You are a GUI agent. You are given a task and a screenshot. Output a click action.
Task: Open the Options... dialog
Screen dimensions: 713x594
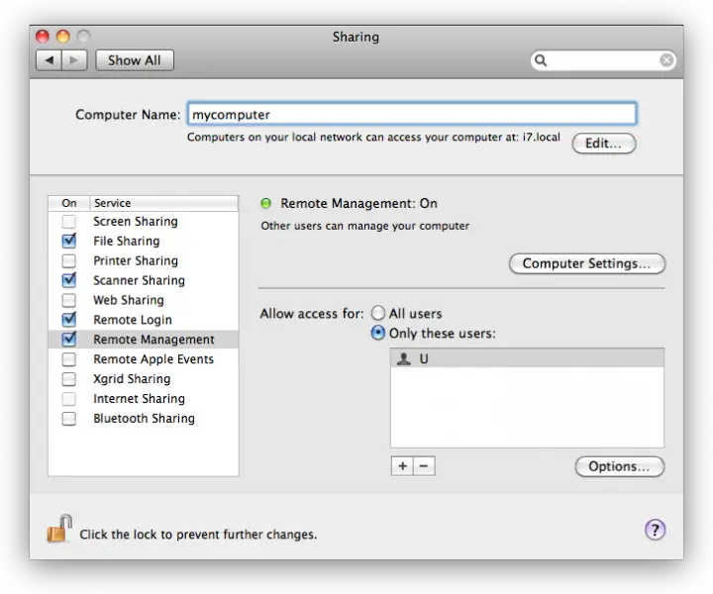[x=619, y=466]
